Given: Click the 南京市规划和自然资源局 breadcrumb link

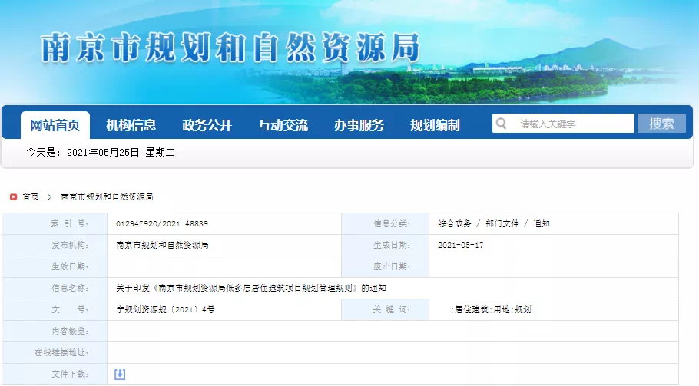Looking at the screenshot, I should [107, 197].
